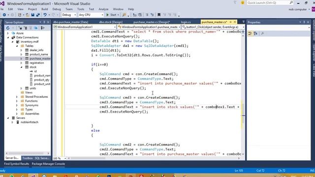Click the Open File folder icon
315x177 pixels.
point(28,15)
